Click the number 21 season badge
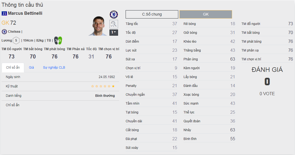 [x=4, y=13]
